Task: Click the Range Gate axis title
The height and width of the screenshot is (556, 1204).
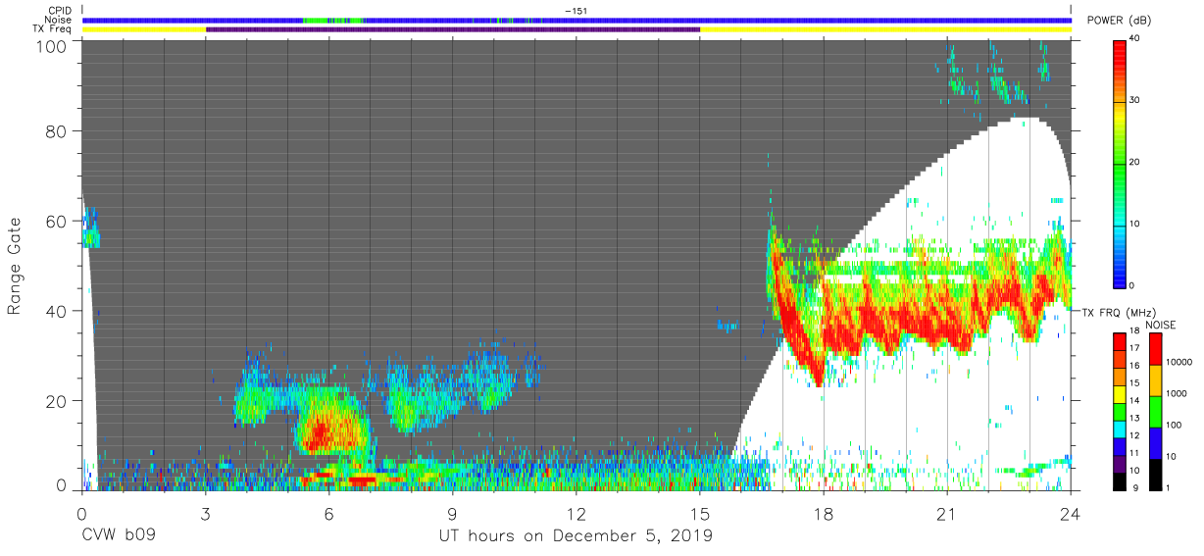Action: tap(15, 267)
